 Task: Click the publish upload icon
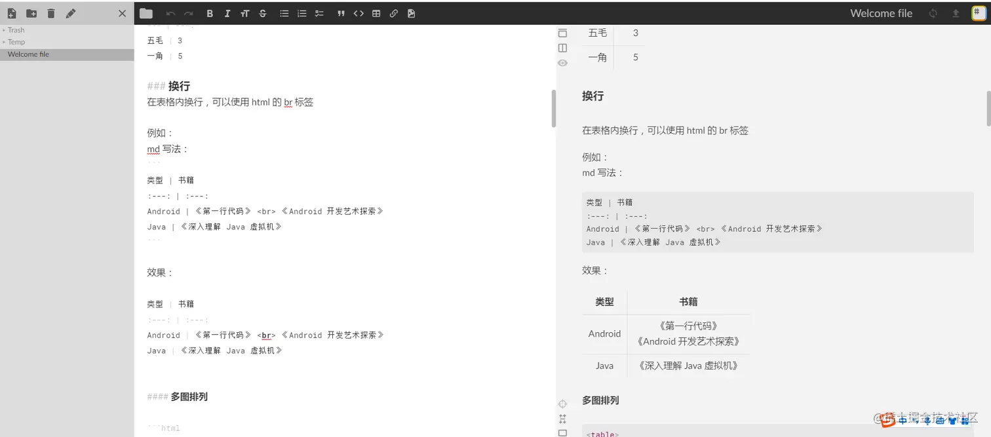coord(956,13)
